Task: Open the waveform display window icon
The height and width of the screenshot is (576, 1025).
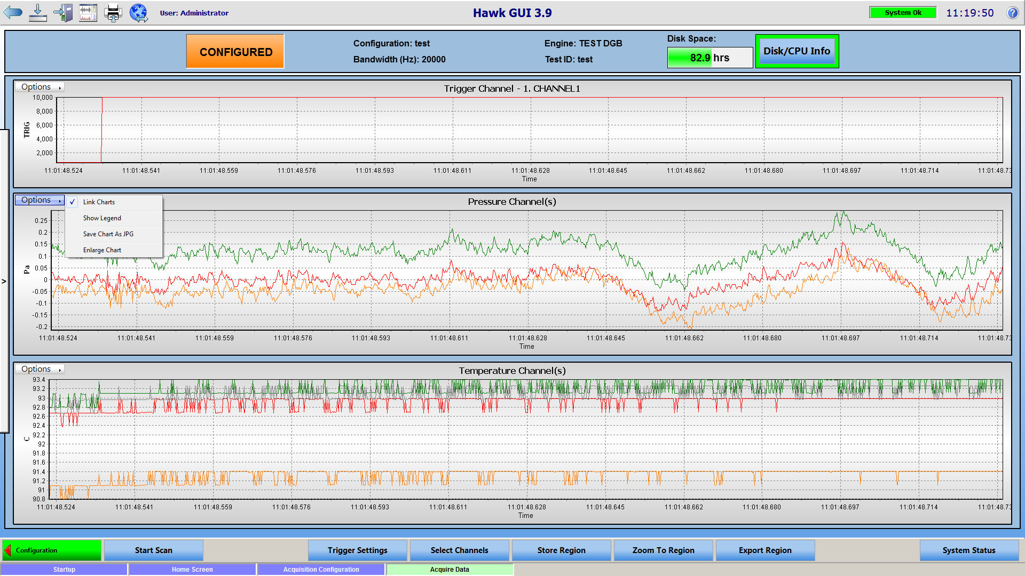Action: click(x=88, y=12)
